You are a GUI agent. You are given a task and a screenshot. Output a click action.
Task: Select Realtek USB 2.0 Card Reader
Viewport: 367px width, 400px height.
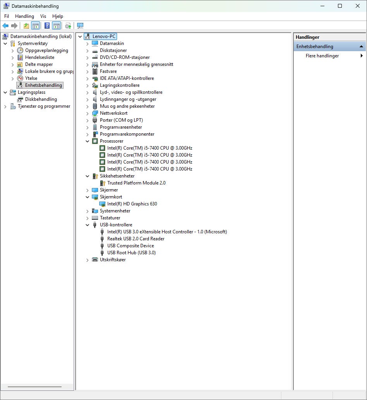[136, 239]
